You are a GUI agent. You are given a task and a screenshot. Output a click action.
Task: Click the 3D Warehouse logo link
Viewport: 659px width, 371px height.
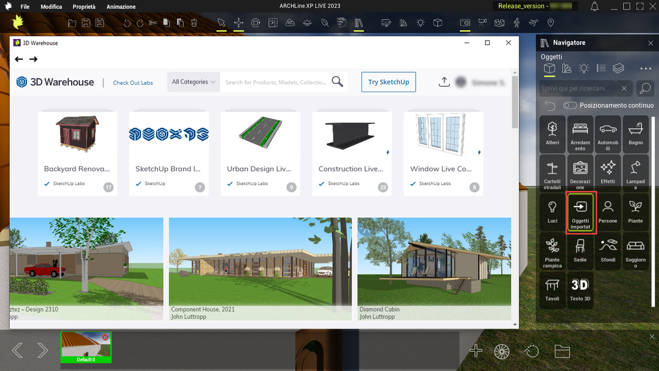click(x=55, y=82)
